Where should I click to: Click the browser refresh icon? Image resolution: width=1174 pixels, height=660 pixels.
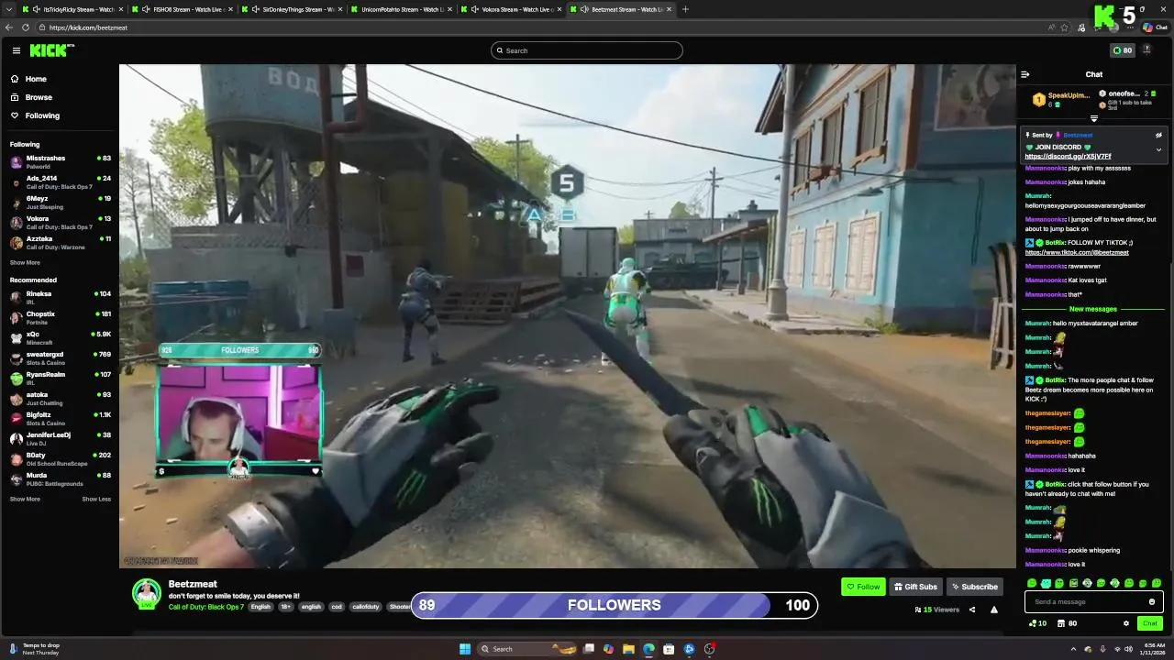tap(26, 27)
